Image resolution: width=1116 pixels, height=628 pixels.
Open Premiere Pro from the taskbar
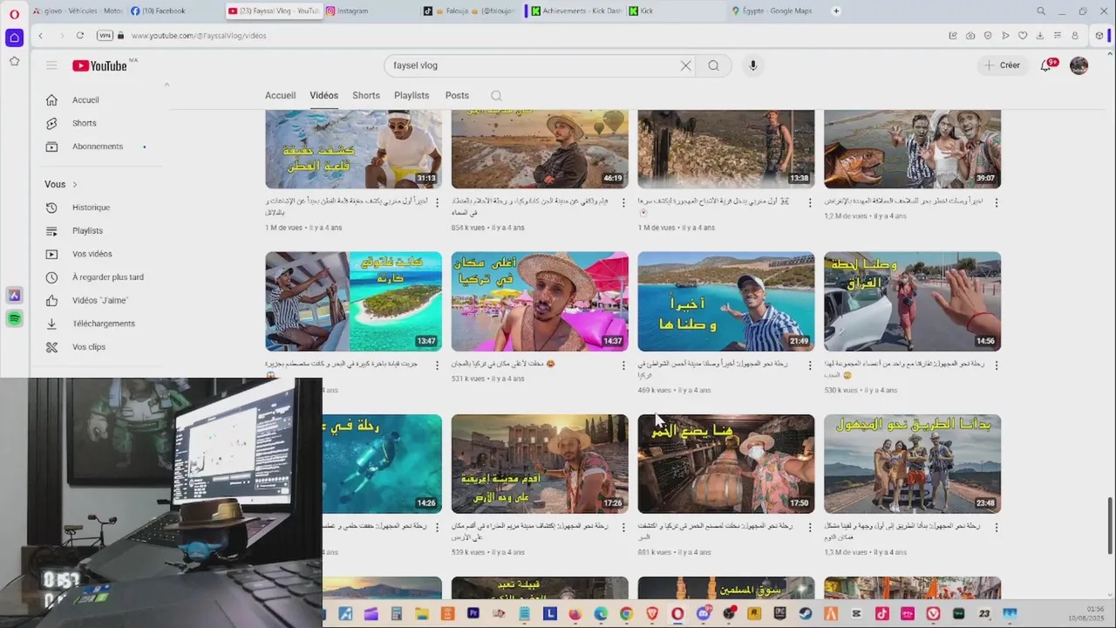[x=473, y=614]
